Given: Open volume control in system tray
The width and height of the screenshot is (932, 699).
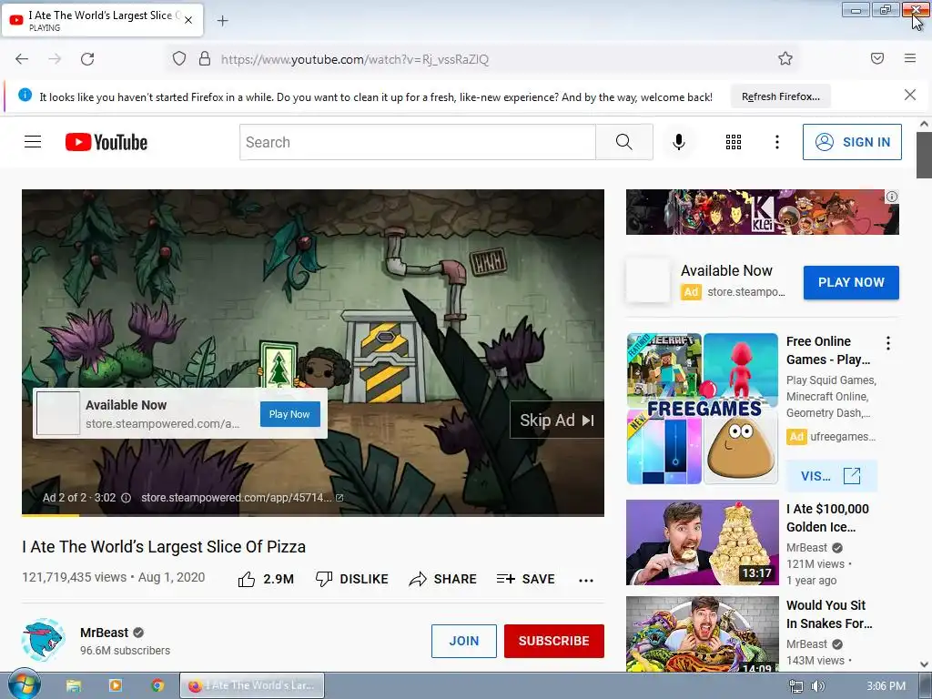Looking at the screenshot, I should 818,686.
